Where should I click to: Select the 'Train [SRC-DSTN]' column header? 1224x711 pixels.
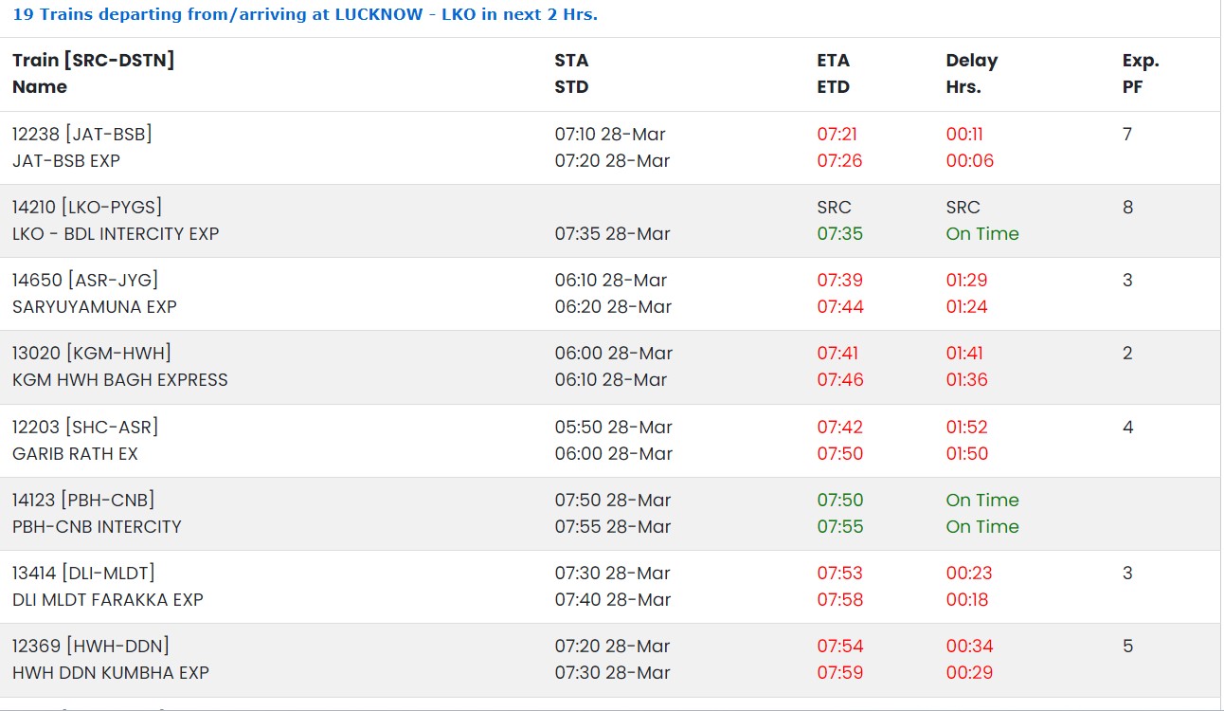[x=94, y=60]
